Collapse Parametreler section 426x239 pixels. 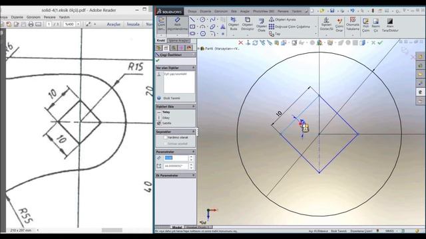click(x=194, y=151)
